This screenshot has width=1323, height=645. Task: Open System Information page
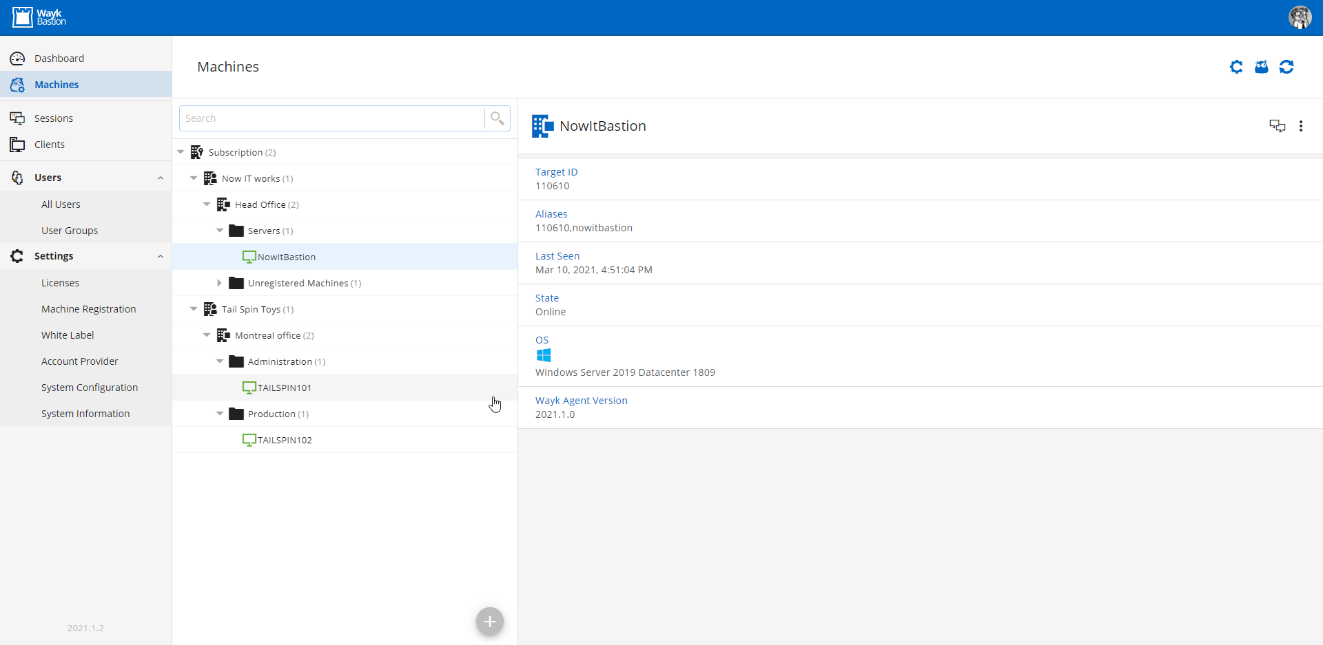pyautogui.click(x=85, y=414)
